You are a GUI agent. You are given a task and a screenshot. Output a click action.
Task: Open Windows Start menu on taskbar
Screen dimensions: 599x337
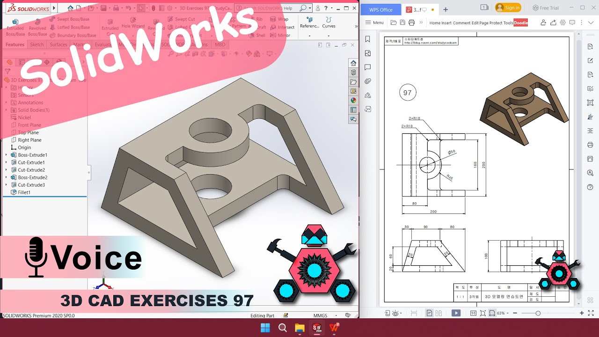click(x=265, y=328)
